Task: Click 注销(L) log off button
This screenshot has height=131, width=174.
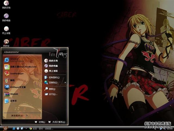Action: pos(40,122)
